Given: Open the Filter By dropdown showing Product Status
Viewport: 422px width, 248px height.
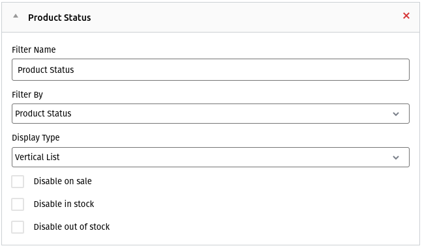Looking at the screenshot, I should coord(211,114).
